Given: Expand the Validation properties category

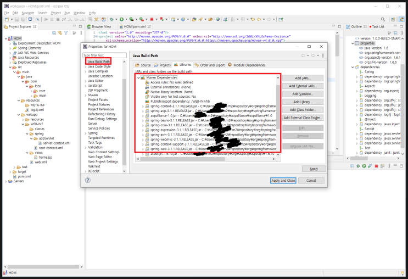Looking at the screenshot, I should [86, 148].
